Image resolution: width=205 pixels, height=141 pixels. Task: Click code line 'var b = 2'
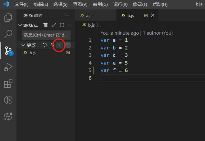(114, 48)
